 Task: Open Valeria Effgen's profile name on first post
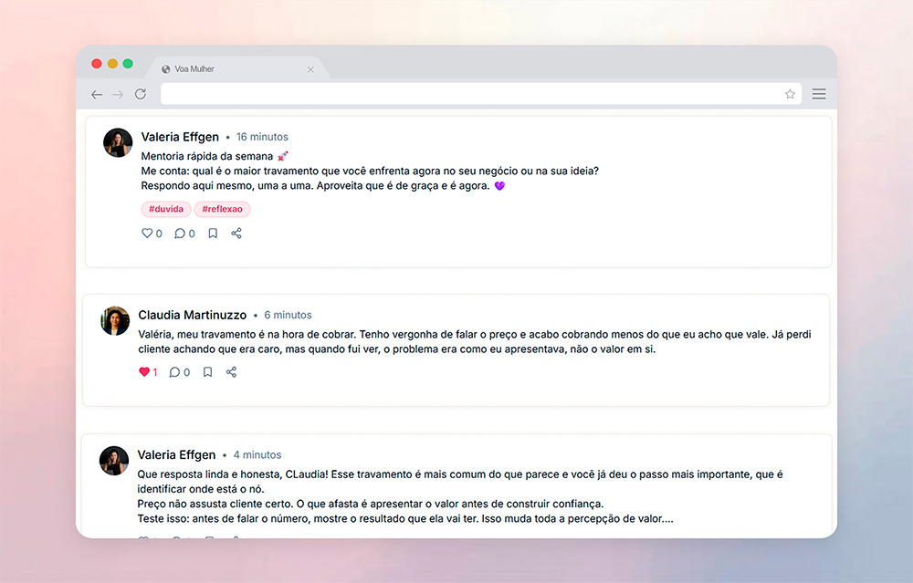click(x=180, y=137)
